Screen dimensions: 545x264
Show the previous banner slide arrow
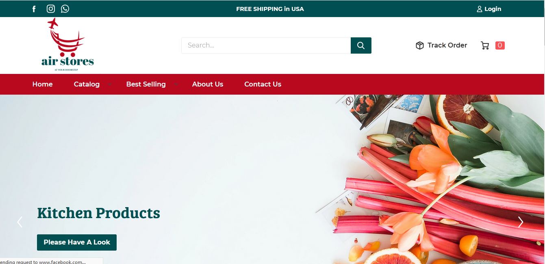pos(20,222)
